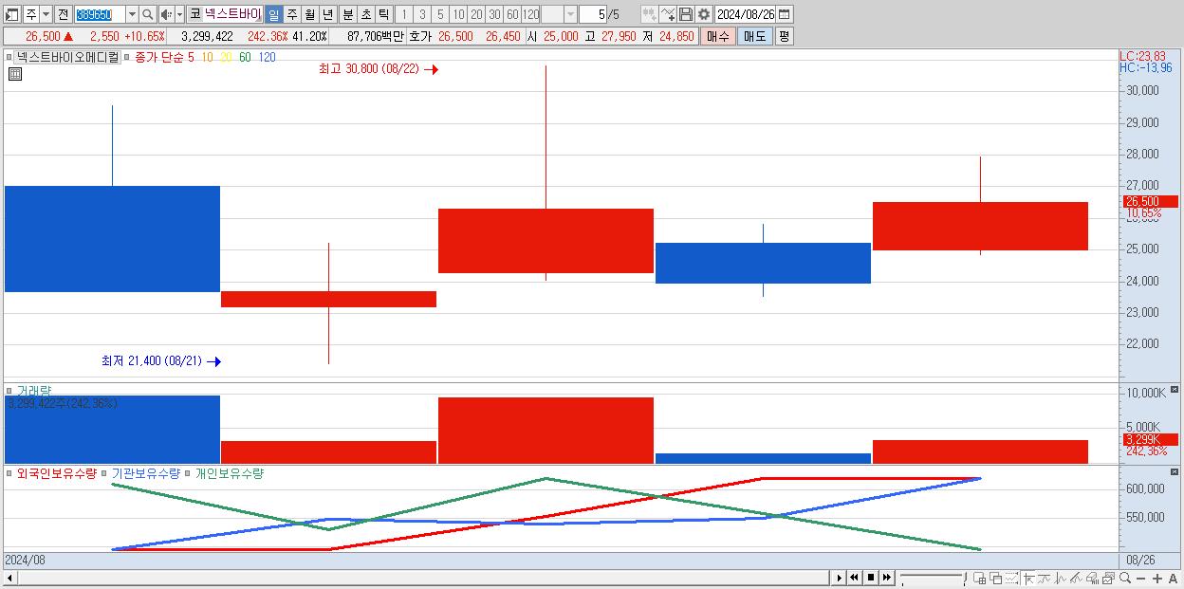Click the holdings pane corner icon

click(1175, 471)
